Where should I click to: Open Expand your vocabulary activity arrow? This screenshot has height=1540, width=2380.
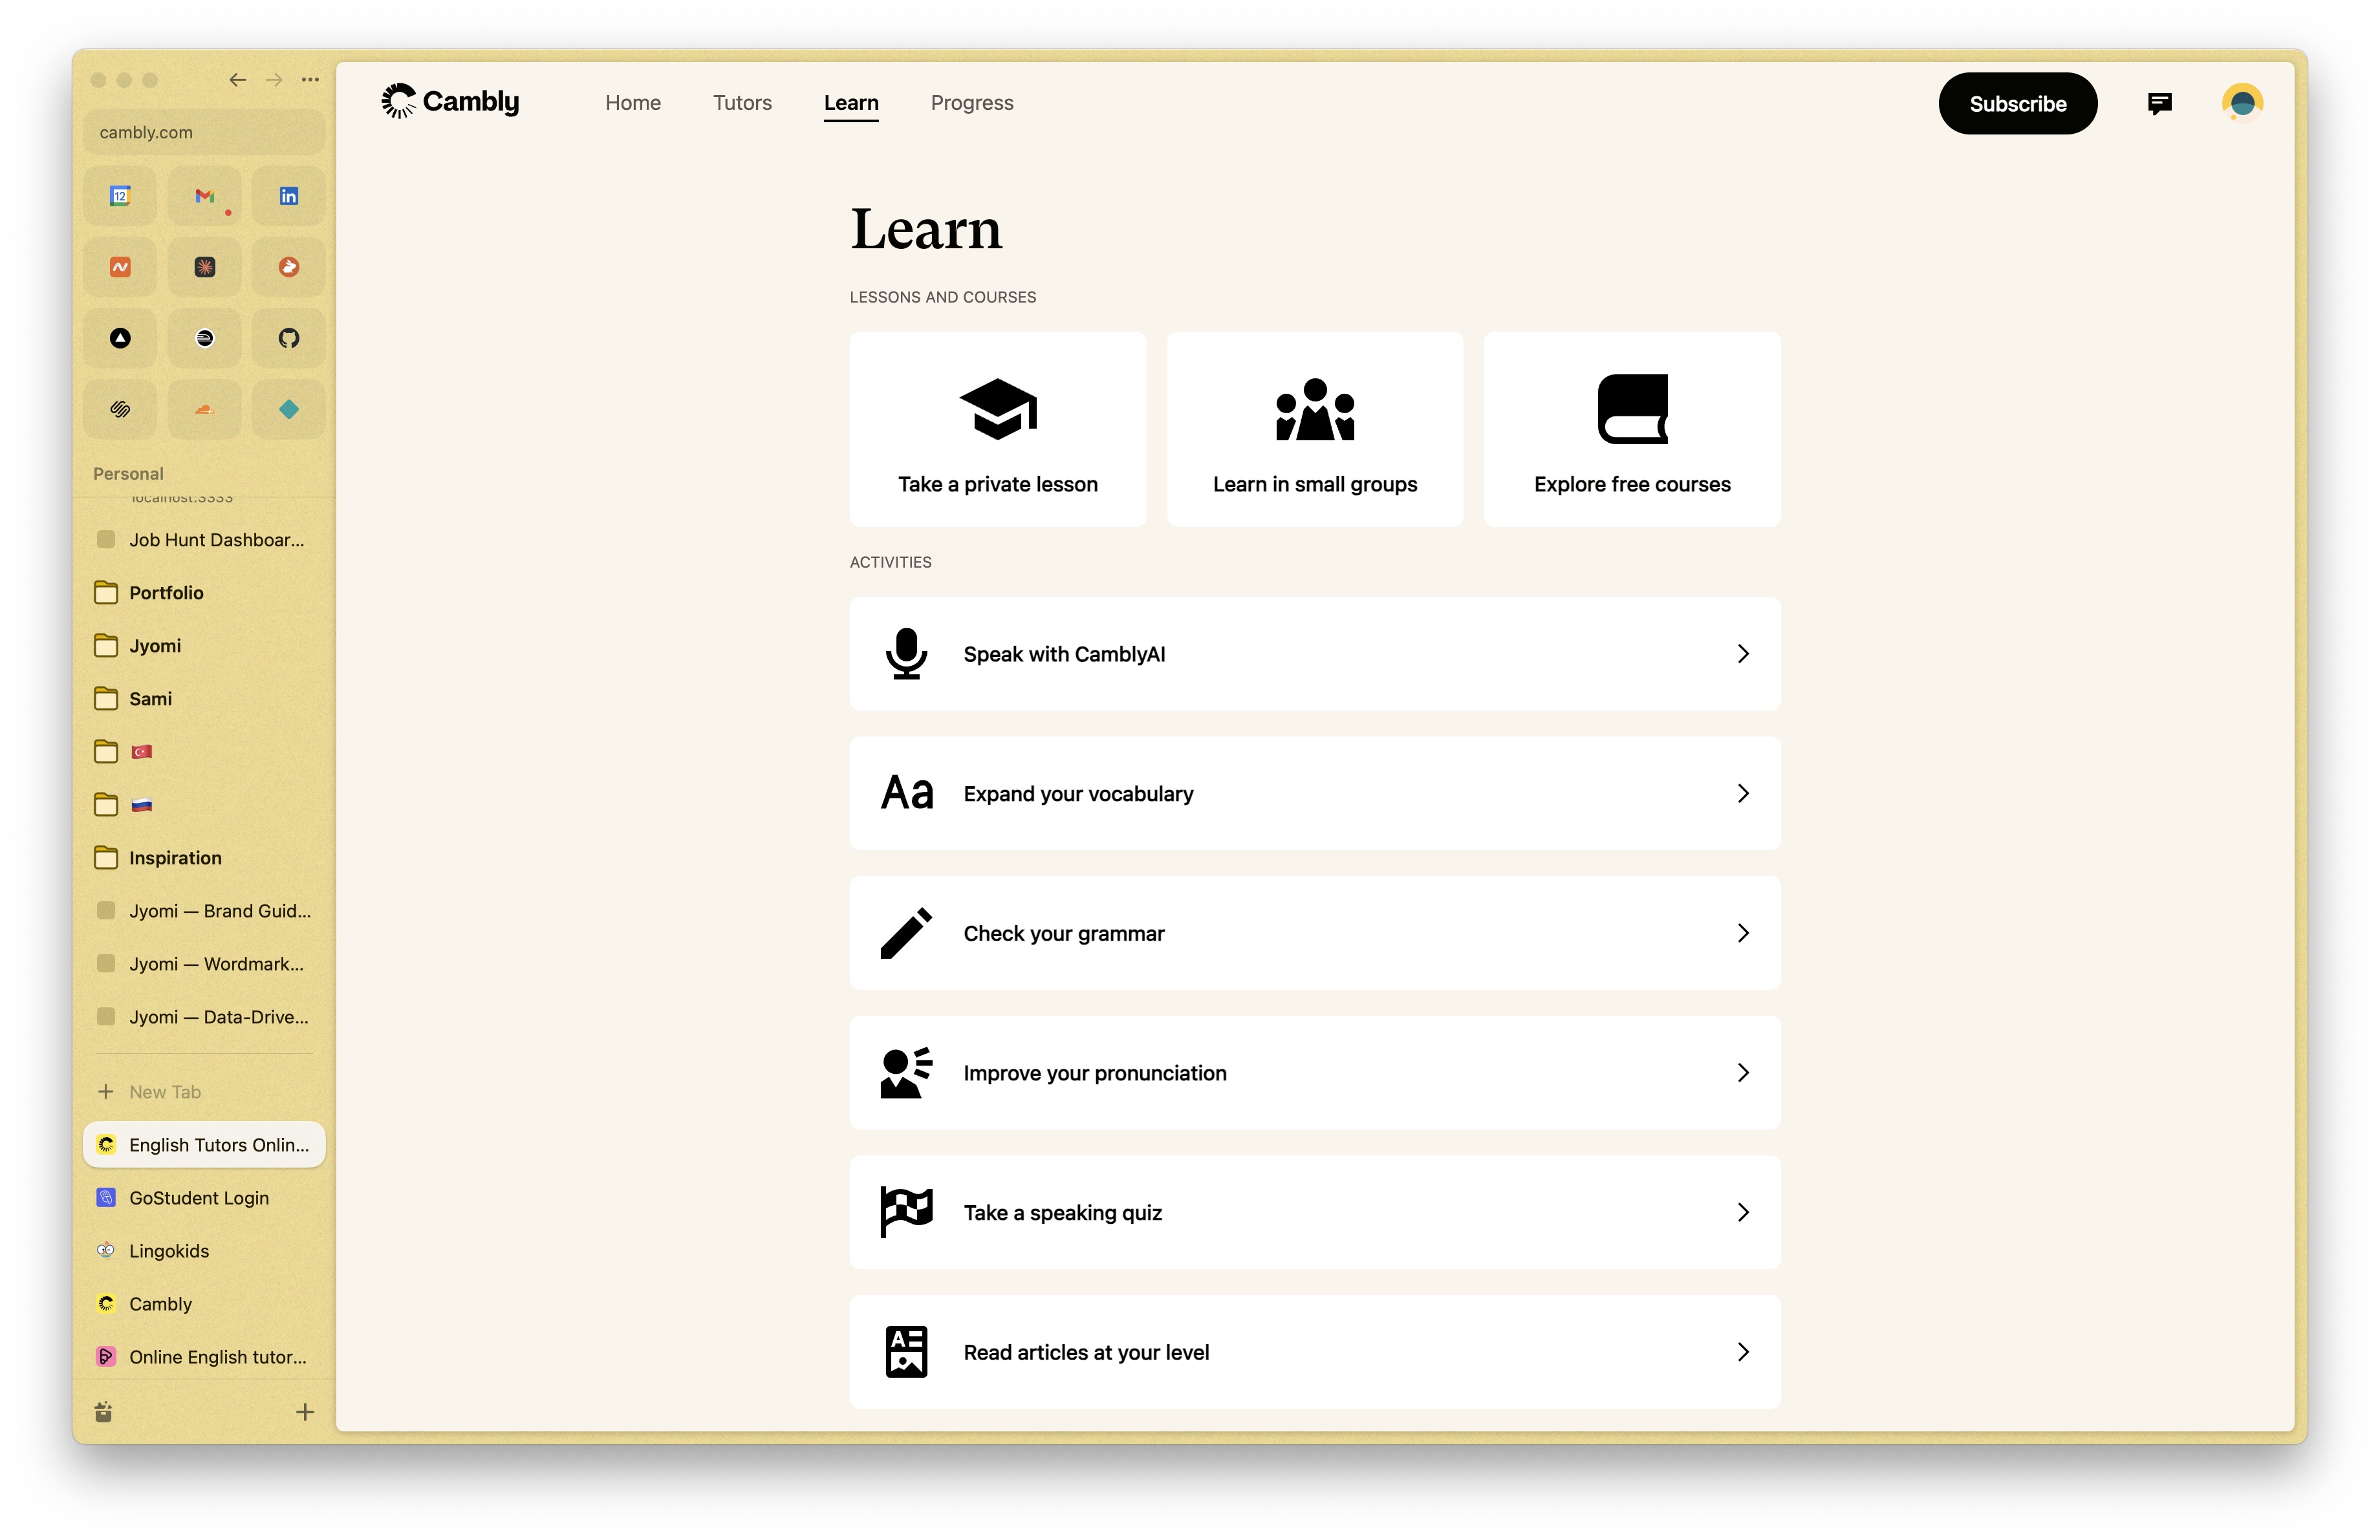tap(1742, 793)
